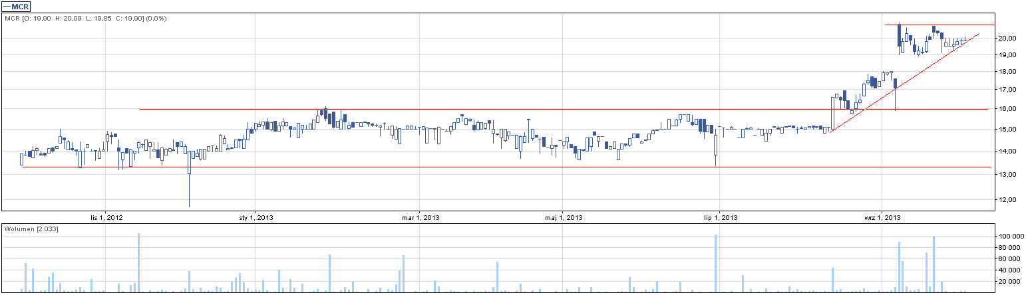Click the date label mar 1, 2013
Viewport: 1026px width, 295px height.
pos(420,217)
